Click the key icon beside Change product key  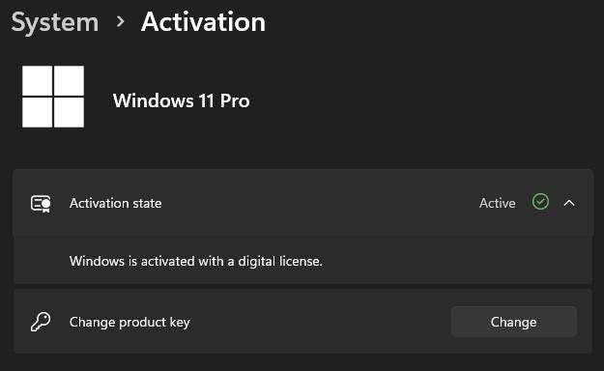tap(41, 322)
